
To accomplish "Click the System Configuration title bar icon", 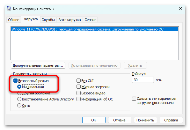I will (x=9, y=9).
